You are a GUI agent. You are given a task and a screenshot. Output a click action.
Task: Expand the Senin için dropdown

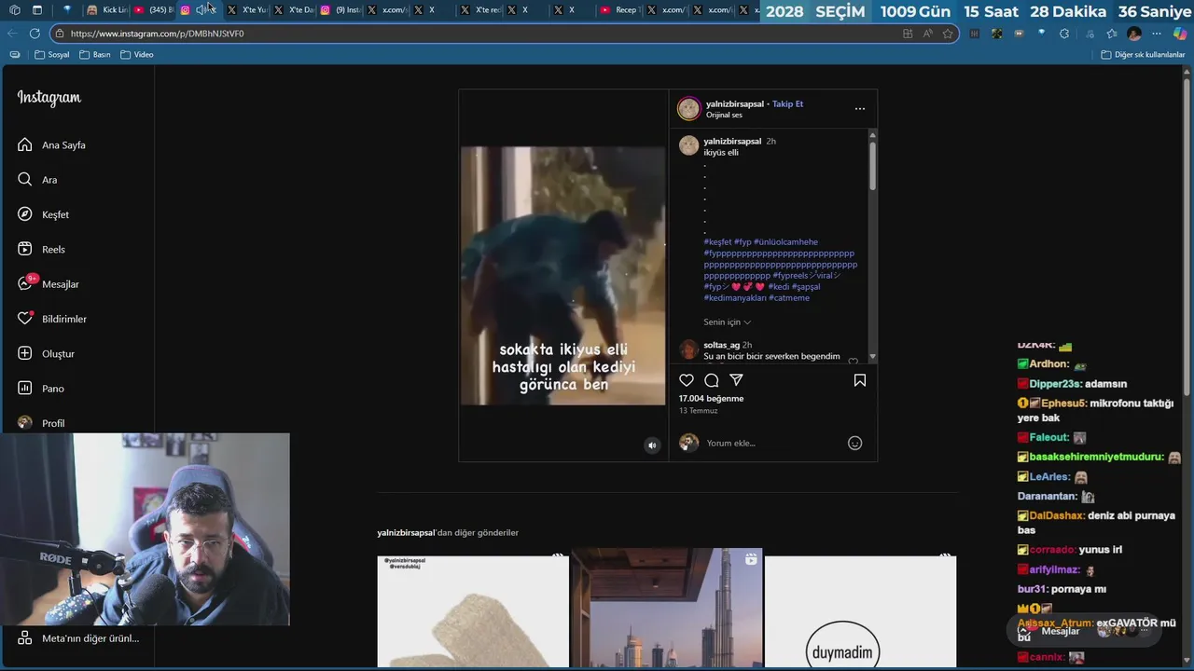click(727, 322)
